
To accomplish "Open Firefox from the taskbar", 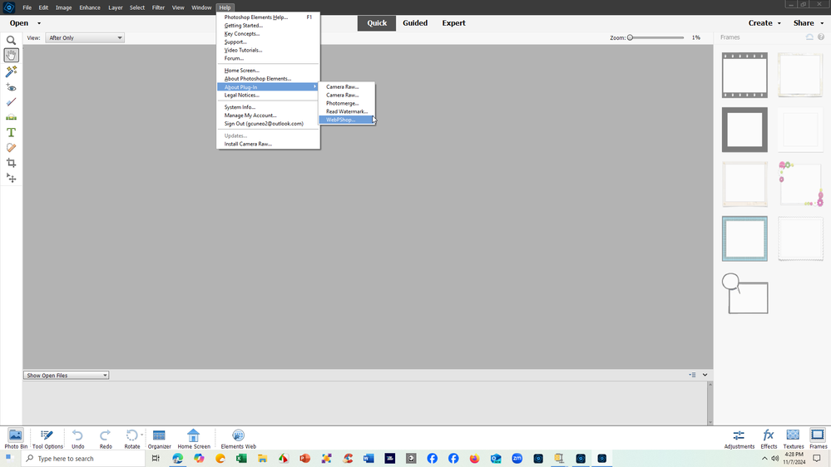I will (474, 459).
